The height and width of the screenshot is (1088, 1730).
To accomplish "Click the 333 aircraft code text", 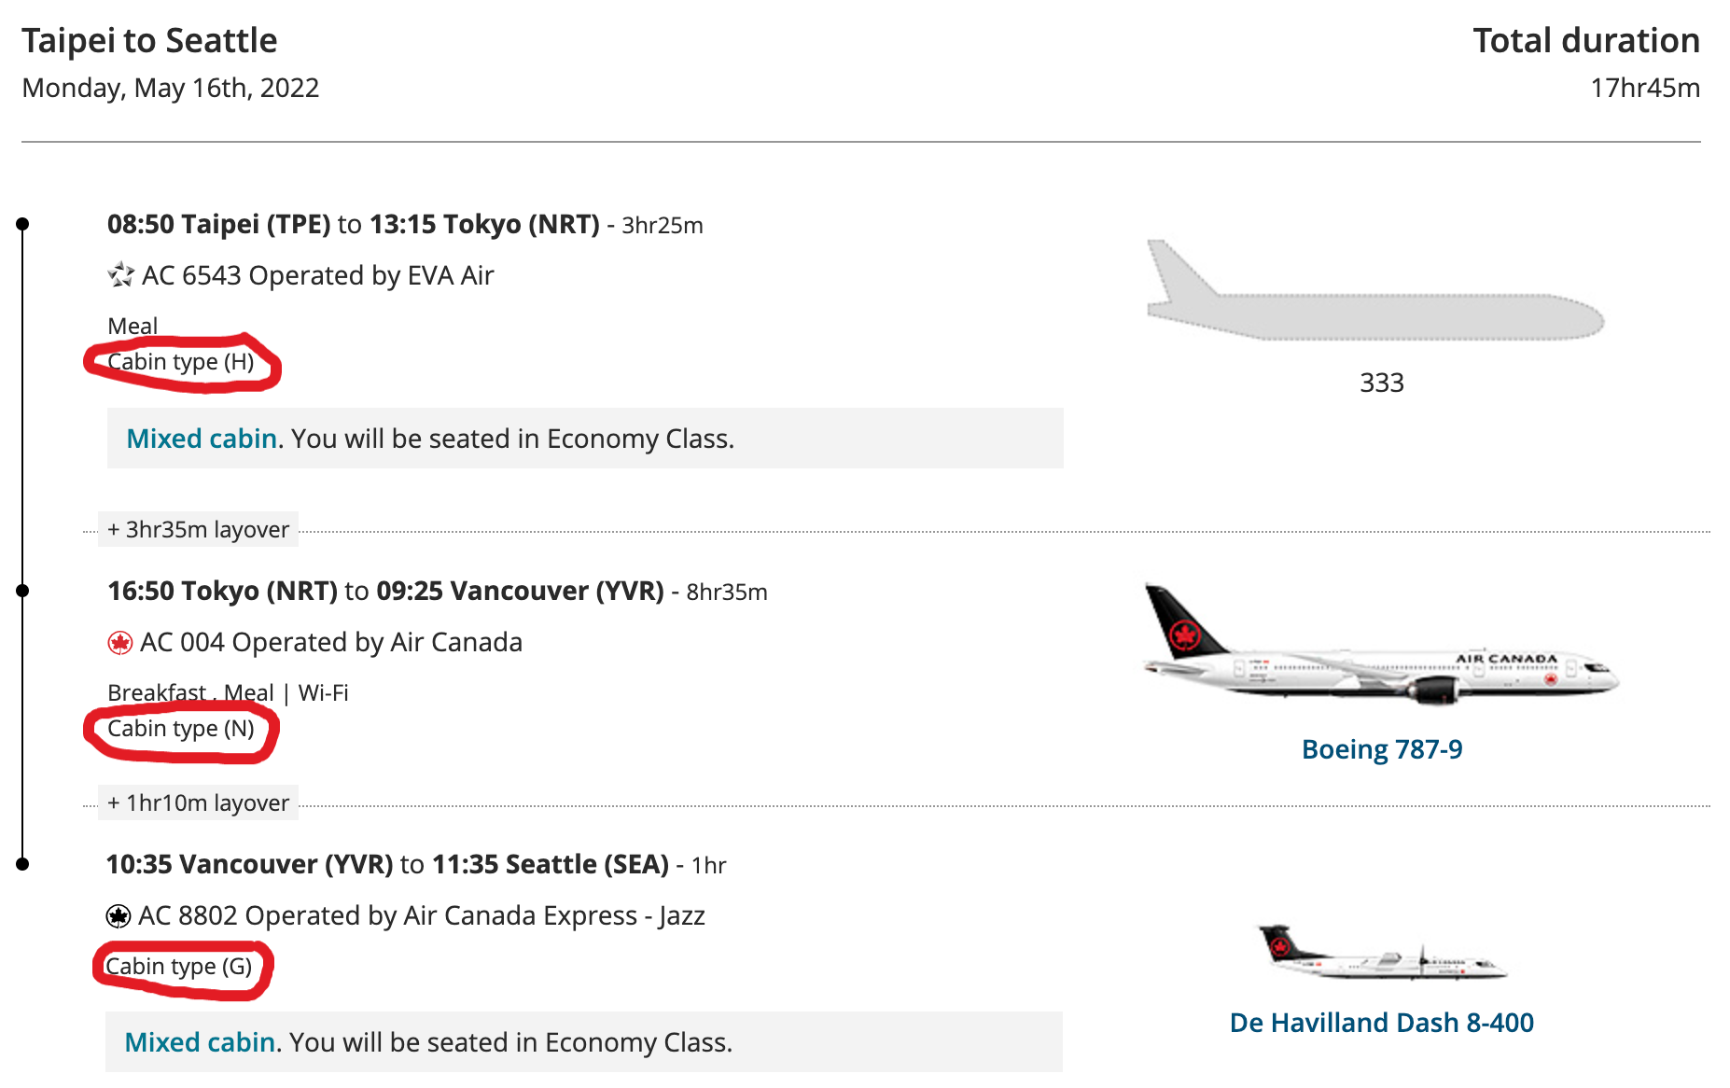I will click(1382, 383).
